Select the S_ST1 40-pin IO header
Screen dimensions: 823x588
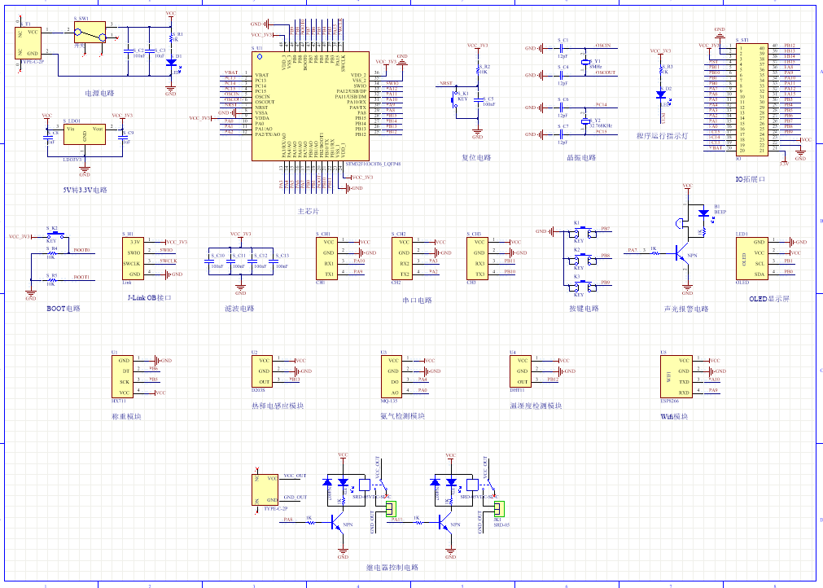tap(751, 99)
